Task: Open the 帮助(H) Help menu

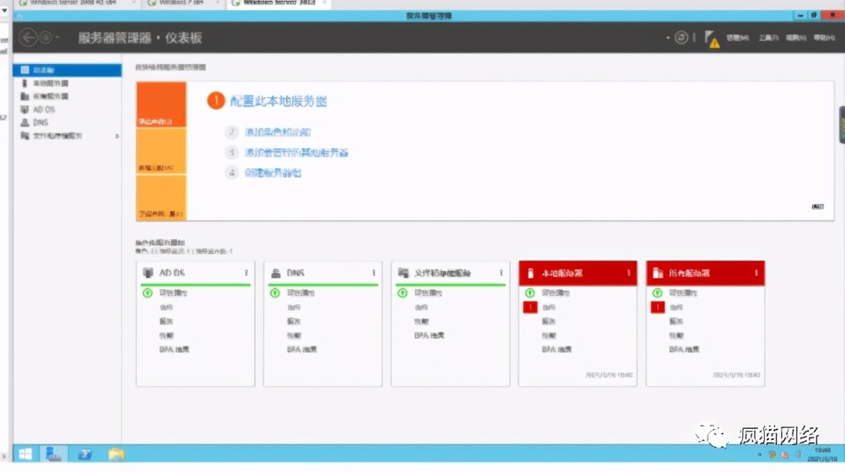Action: (824, 38)
